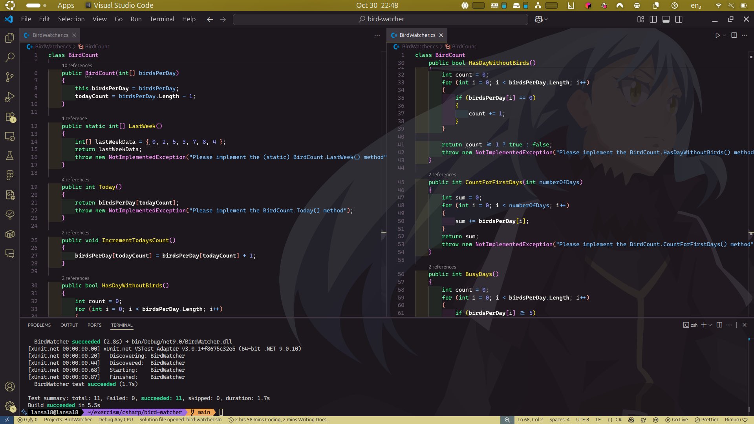
Task: Open the Search view icon
Action: 10,57
